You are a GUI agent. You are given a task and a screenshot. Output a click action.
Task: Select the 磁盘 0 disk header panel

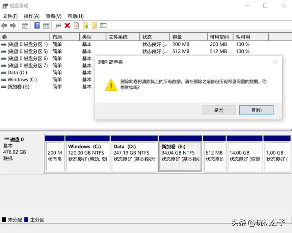(22, 152)
